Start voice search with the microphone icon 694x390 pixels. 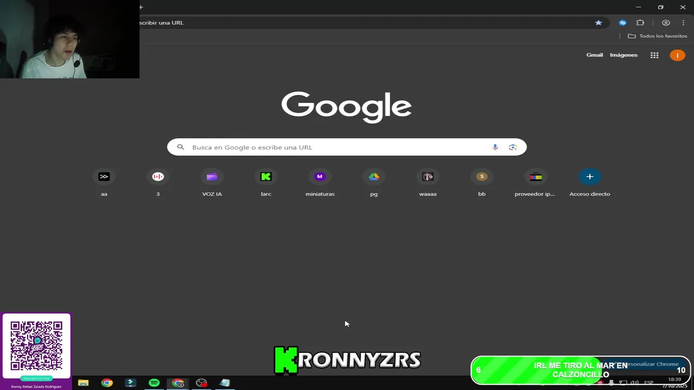coord(495,147)
